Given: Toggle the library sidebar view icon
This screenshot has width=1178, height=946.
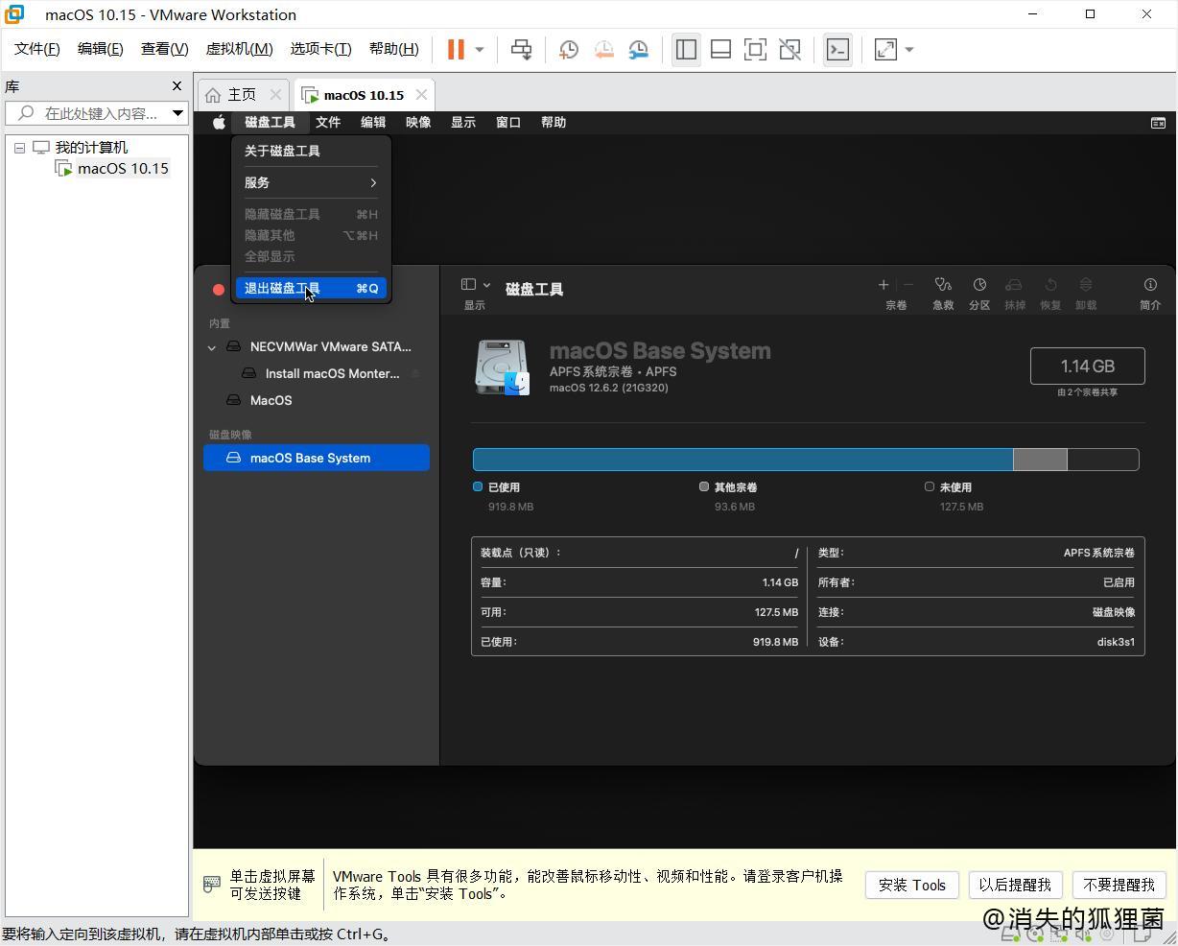Looking at the screenshot, I should (686, 49).
